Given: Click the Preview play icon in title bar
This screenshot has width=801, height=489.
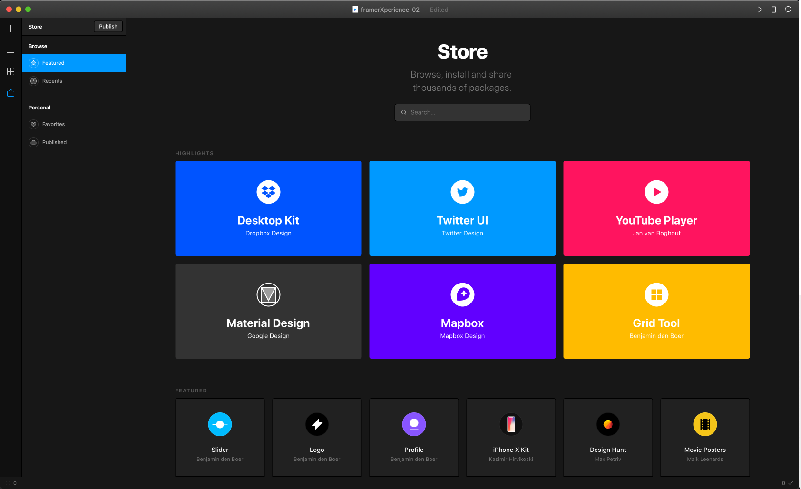Looking at the screenshot, I should (760, 10).
